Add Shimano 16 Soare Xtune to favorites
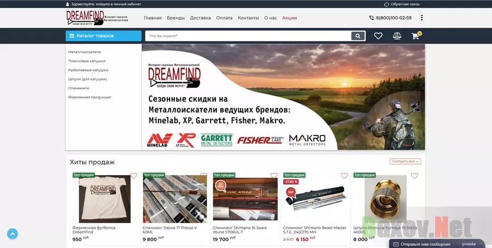 click(x=274, y=175)
